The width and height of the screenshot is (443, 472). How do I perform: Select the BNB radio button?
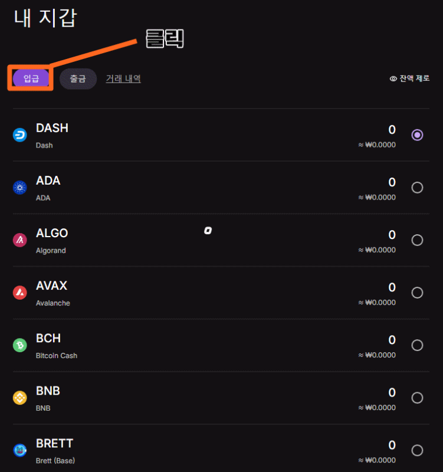417,398
